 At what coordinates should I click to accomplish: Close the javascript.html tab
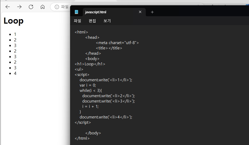pyautogui.click(x=140, y=12)
